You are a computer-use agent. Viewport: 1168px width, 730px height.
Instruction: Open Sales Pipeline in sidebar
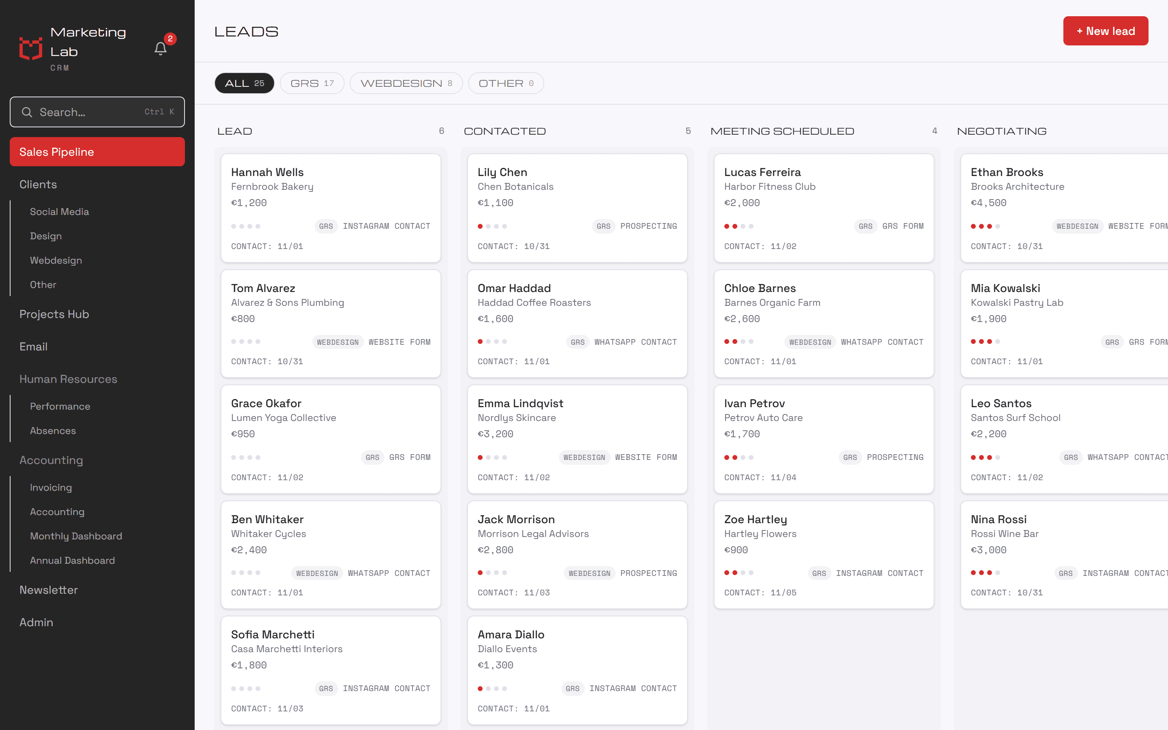pyautogui.click(x=97, y=152)
